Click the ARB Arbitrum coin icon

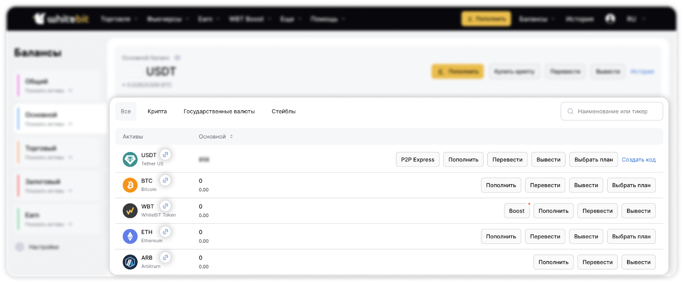click(130, 262)
